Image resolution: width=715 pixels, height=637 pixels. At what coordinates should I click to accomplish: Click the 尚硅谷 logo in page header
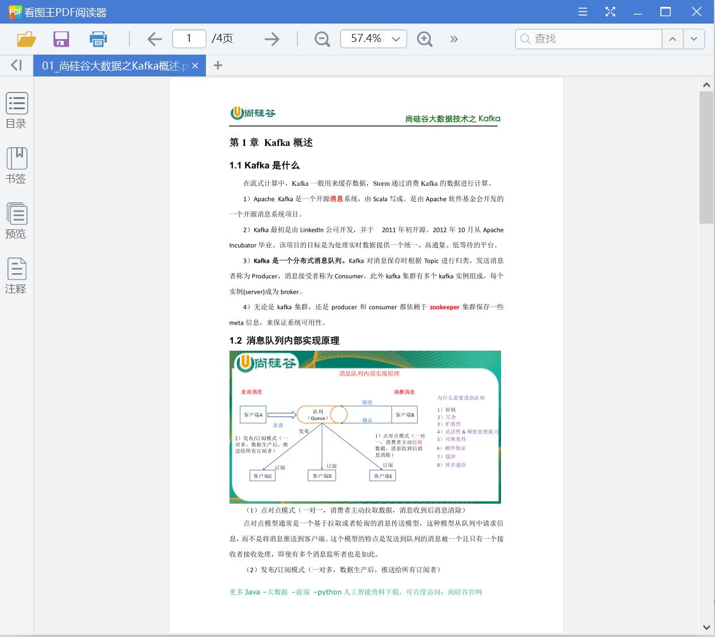tap(253, 113)
